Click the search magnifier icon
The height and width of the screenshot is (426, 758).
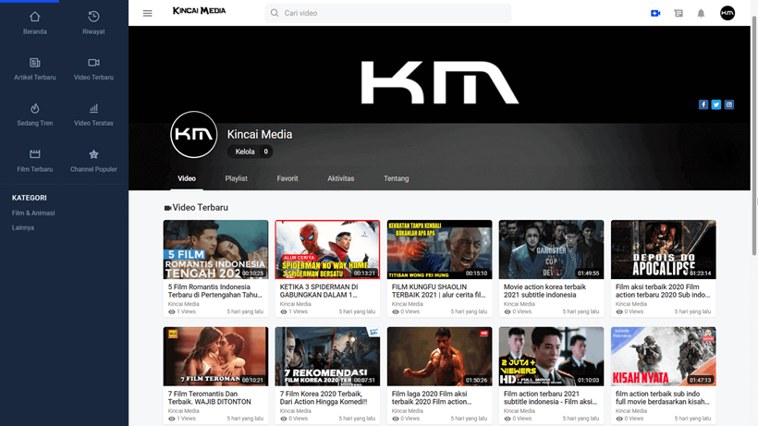(275, 13)
